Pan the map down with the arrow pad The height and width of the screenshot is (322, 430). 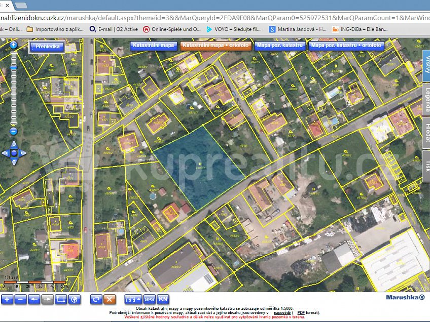14,162
